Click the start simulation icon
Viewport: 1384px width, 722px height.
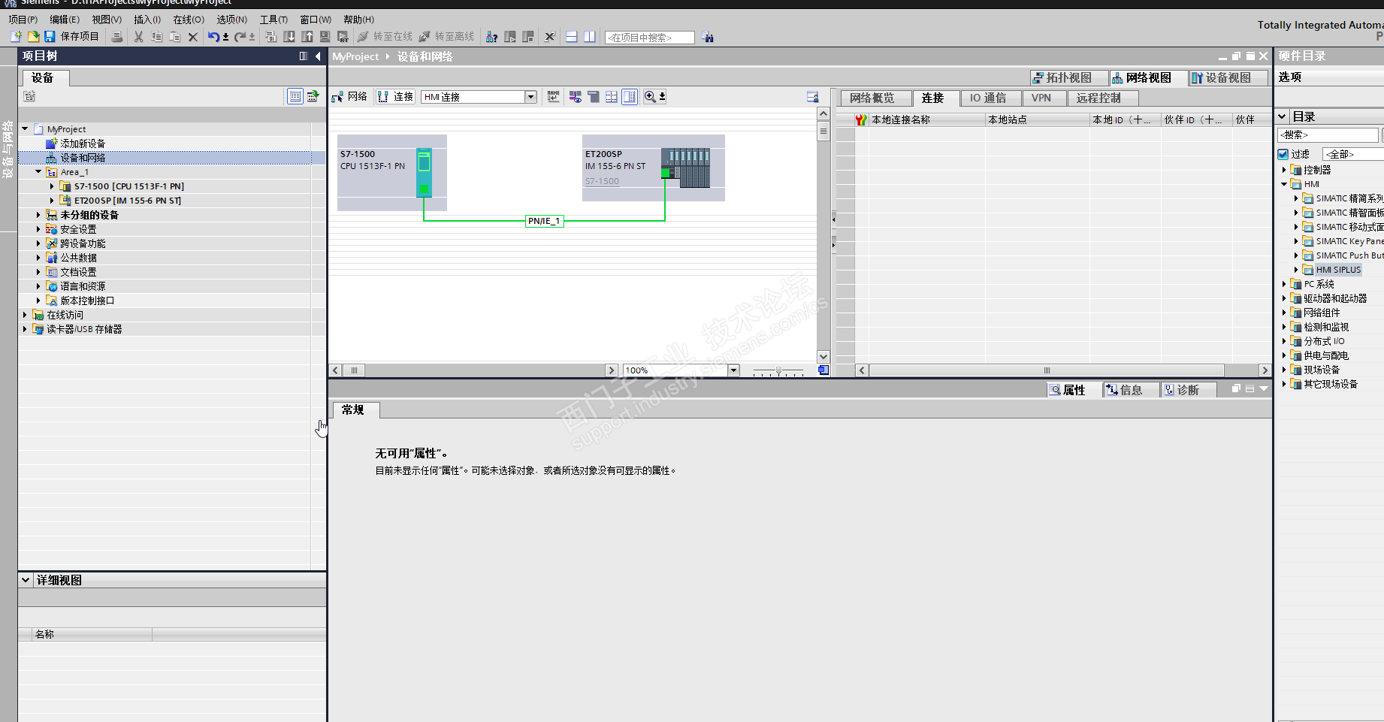tap(325, 37)
